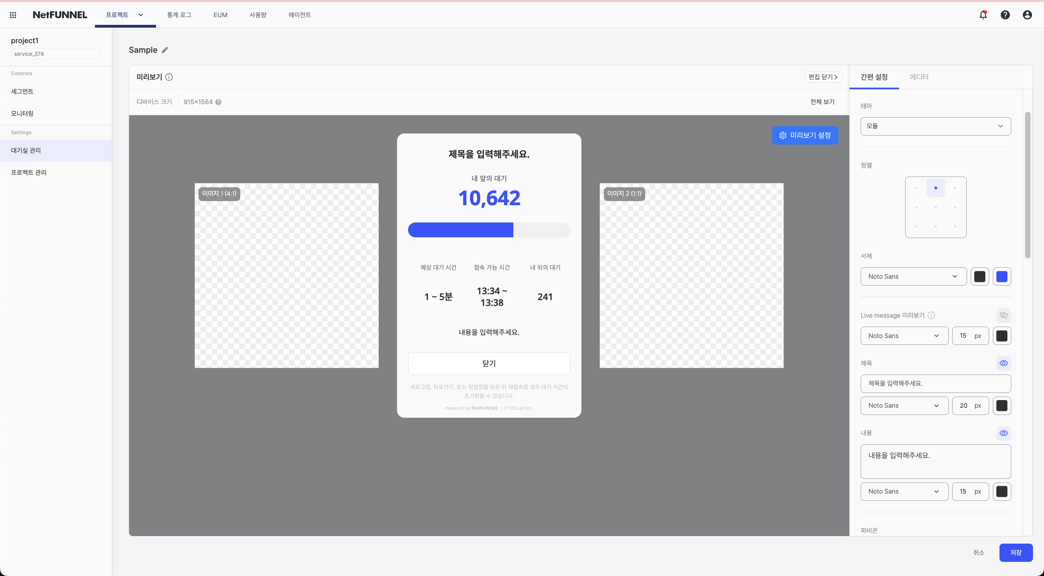Click the 미리보기 설정 button
Viewport: 1044px width, 576px height.
[x=805, y=135]
